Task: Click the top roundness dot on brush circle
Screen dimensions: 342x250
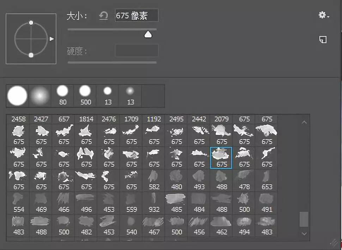Action: pos(31,23)
